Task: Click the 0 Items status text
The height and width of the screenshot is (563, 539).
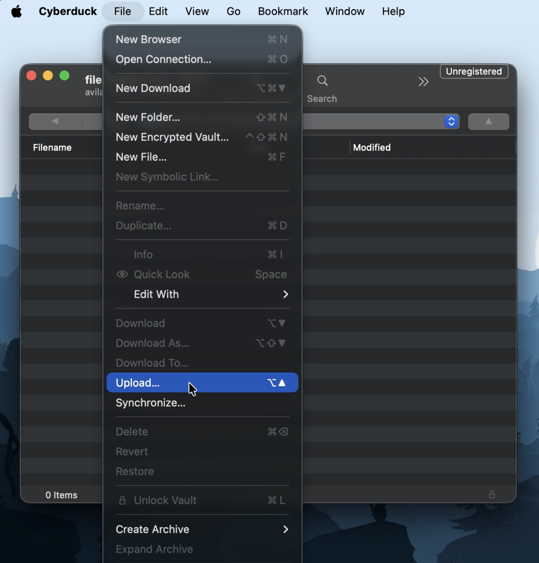Action: click(x=61, y=495)
